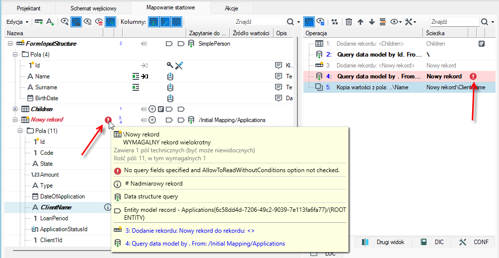Click the database icon in Surname row
Screen dimensions: 499x258
tap(170, 87)
